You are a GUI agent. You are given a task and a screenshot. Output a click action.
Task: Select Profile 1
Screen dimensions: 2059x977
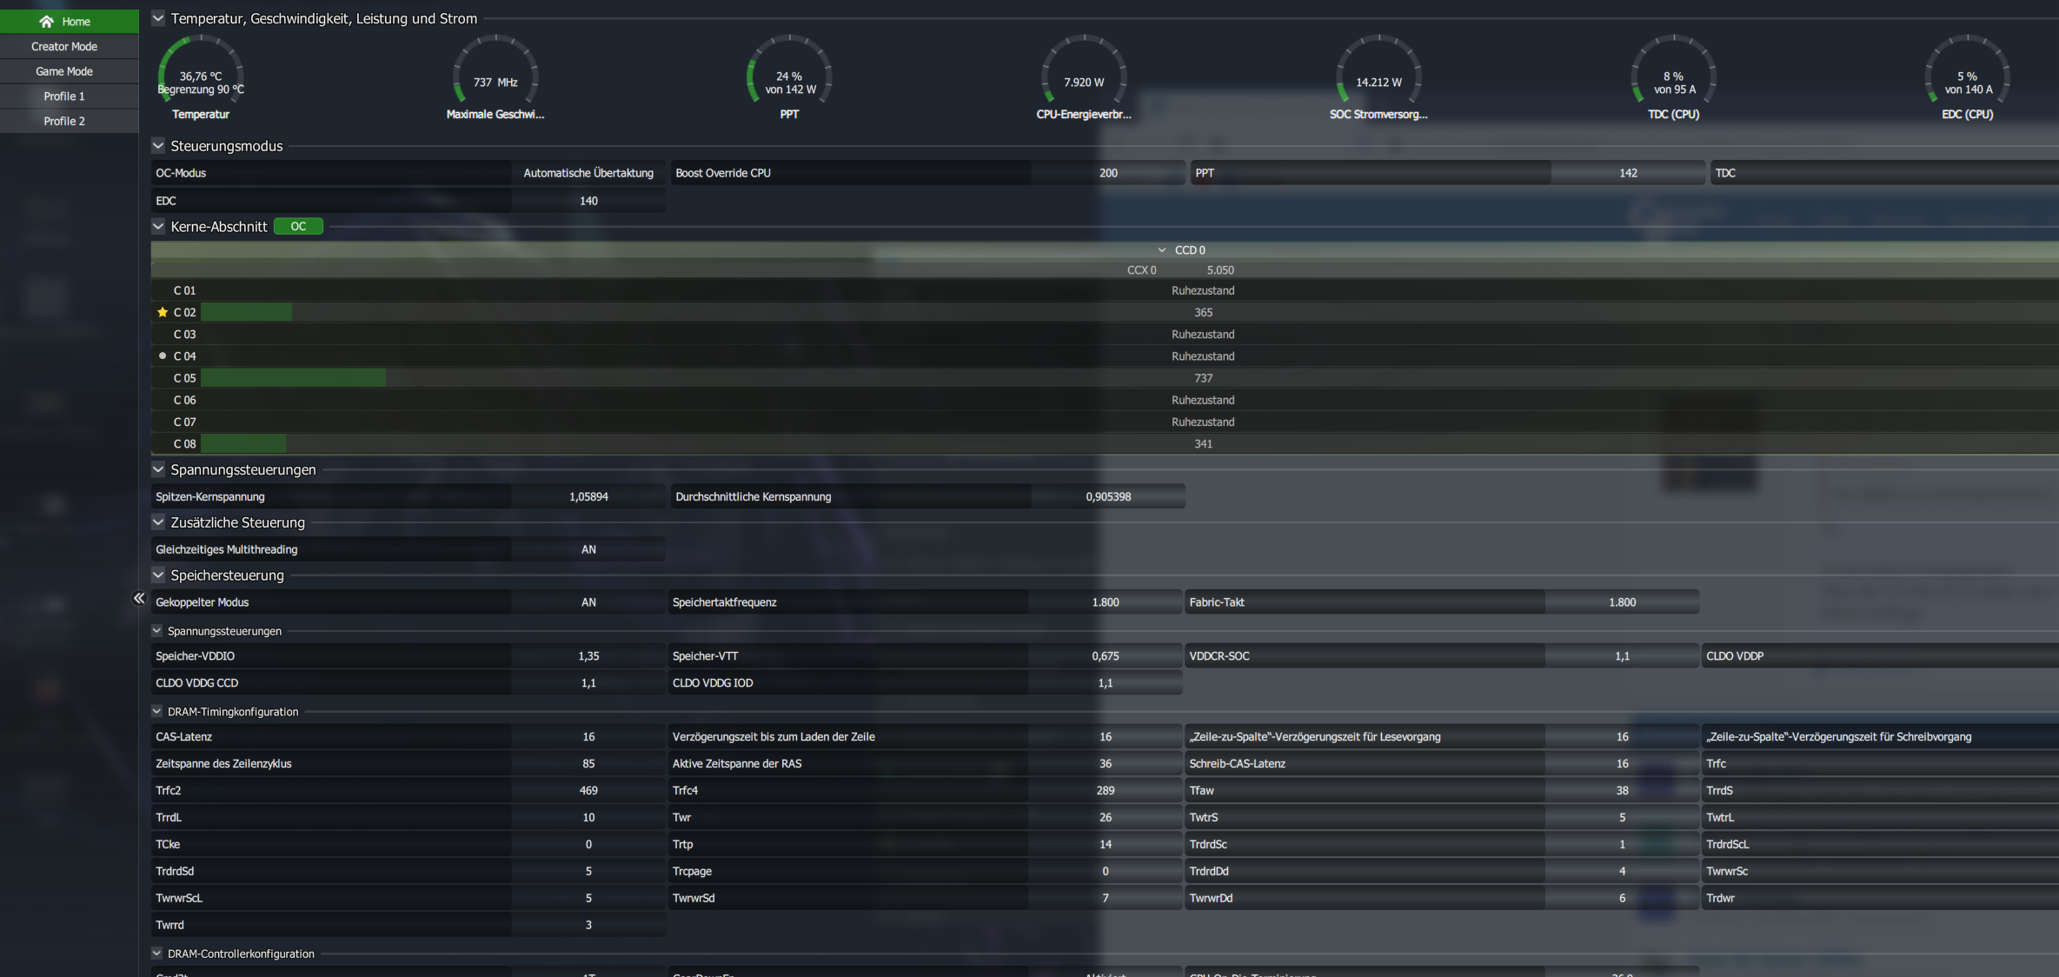[x=69, y=96]
